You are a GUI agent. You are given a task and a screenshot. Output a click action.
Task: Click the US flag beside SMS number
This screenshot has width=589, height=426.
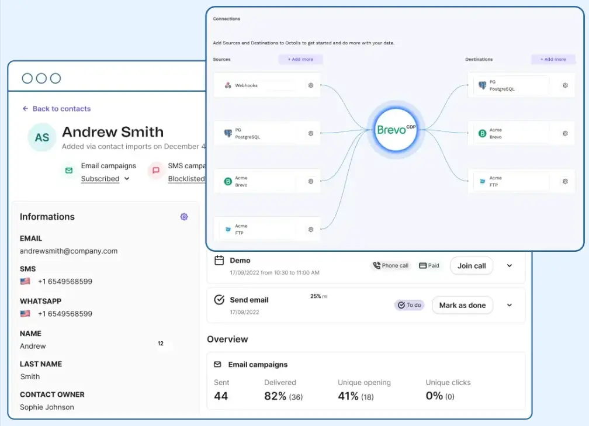pyautogui.click(x=25, y=282)
